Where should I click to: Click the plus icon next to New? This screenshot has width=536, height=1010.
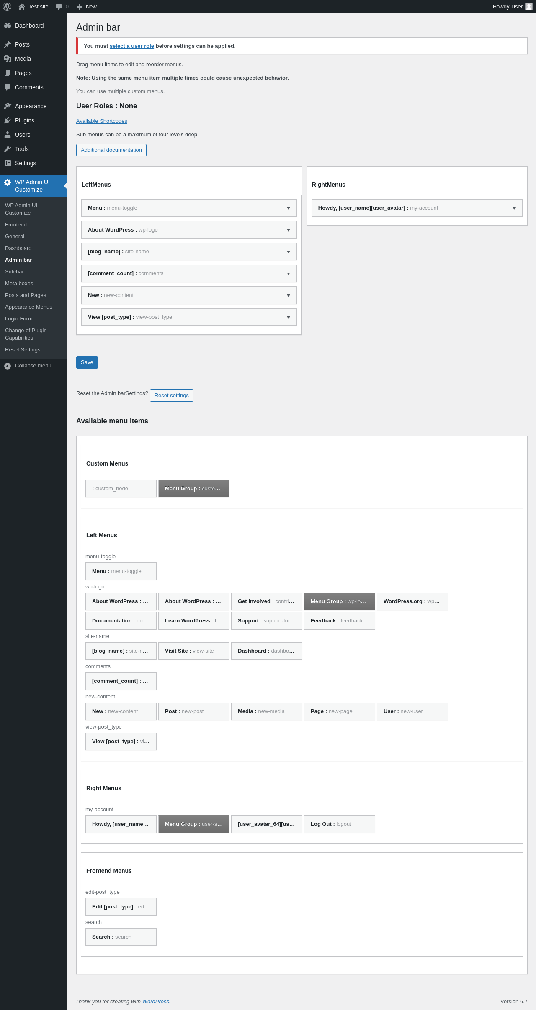coord(79,7)
